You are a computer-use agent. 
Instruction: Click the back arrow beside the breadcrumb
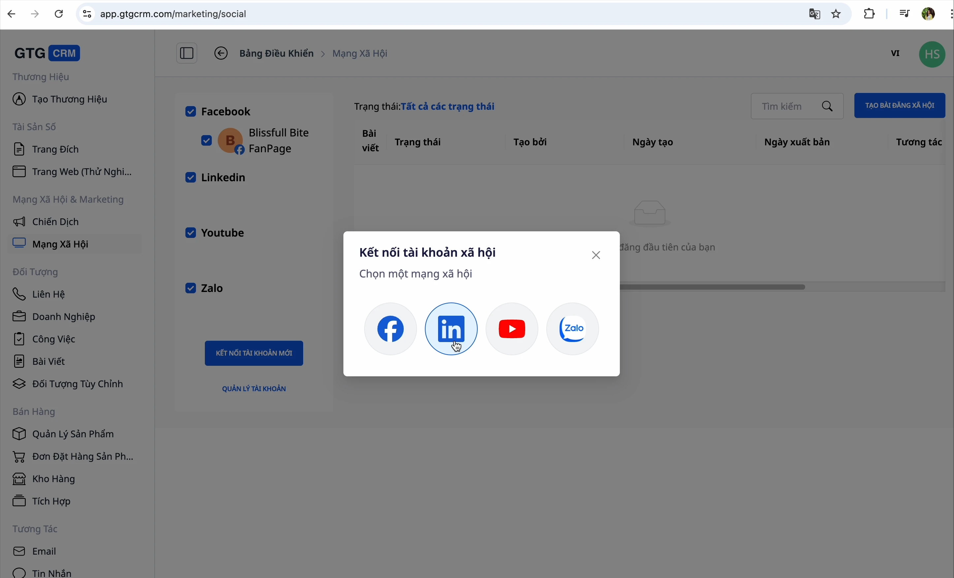tap(221, 53)
